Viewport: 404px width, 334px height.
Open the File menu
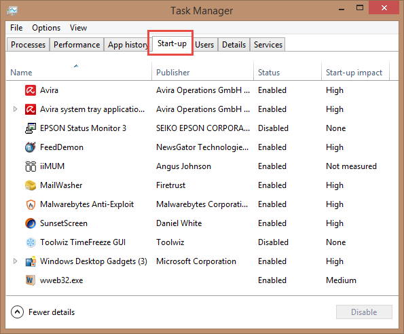click(16, 28)
